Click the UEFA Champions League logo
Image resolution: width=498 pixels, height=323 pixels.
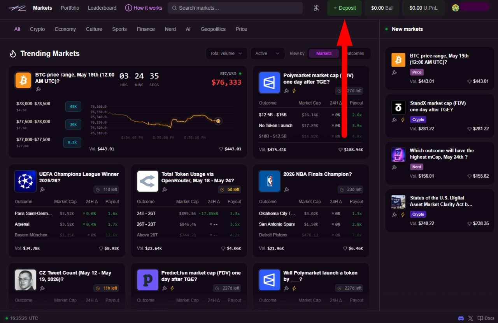(25, 181)
